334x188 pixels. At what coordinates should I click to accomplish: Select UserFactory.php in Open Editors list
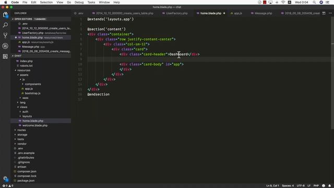click(x=32, y=33)
